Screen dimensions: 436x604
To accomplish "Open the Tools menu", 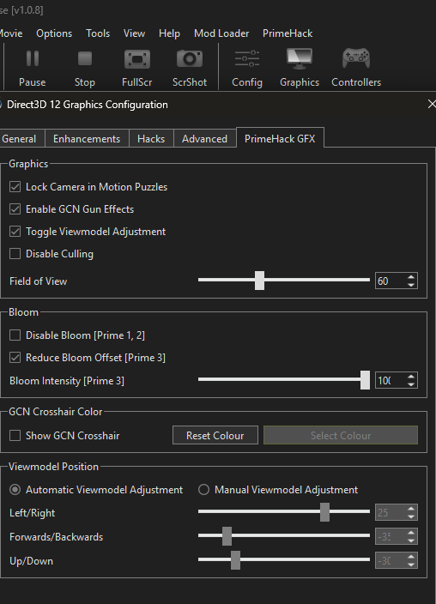I will (98, 33).
